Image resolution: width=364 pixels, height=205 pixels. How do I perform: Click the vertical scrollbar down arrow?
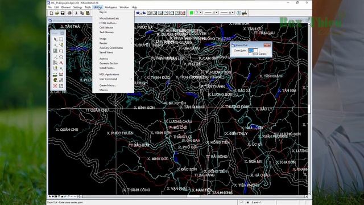309,194
